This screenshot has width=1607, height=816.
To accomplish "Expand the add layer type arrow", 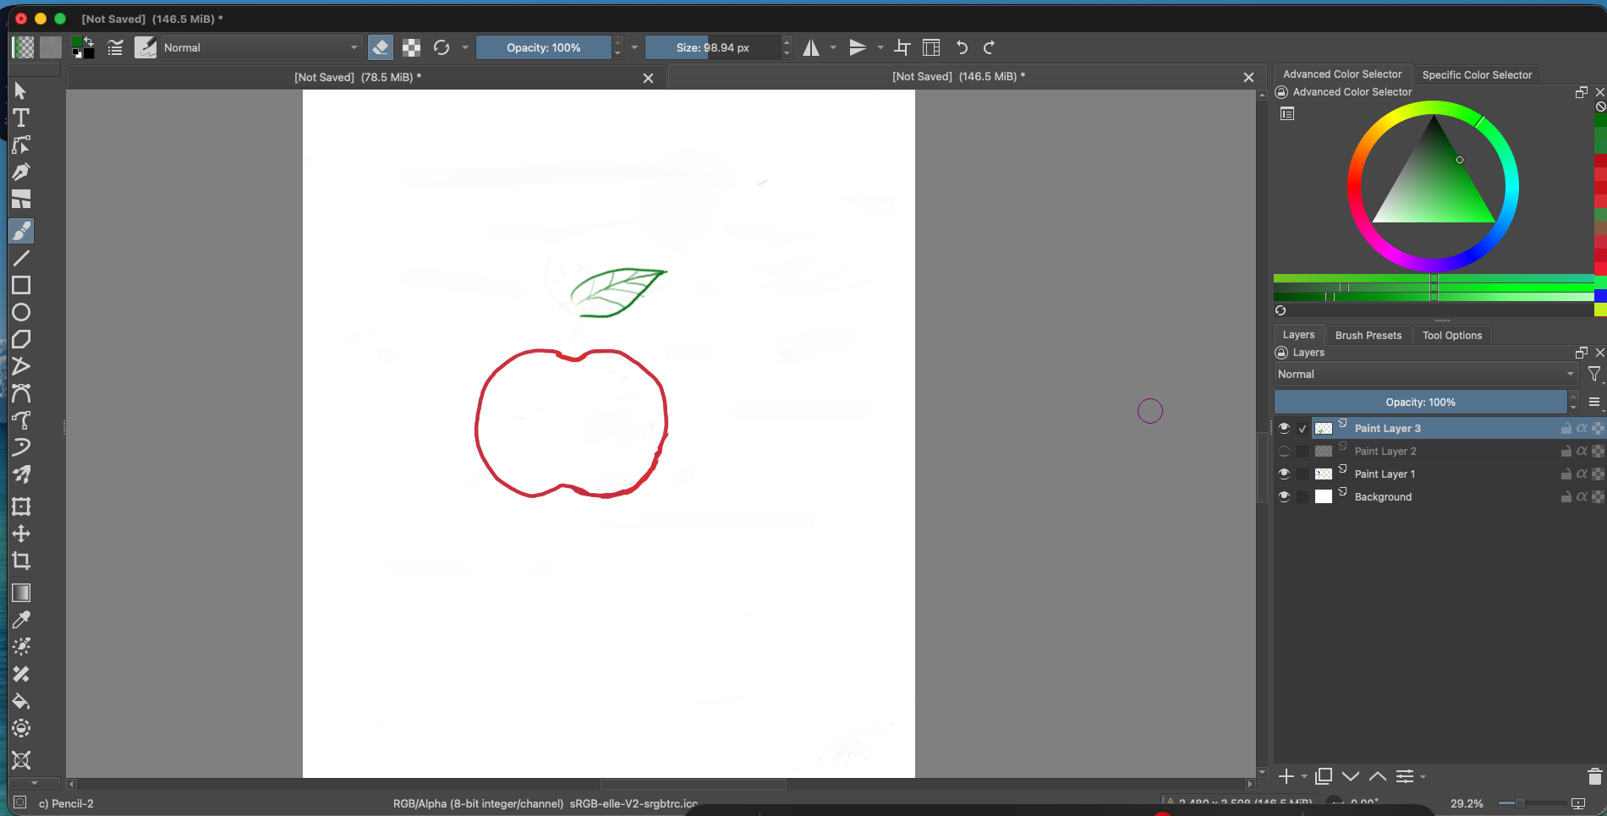I will (1304, 776).
